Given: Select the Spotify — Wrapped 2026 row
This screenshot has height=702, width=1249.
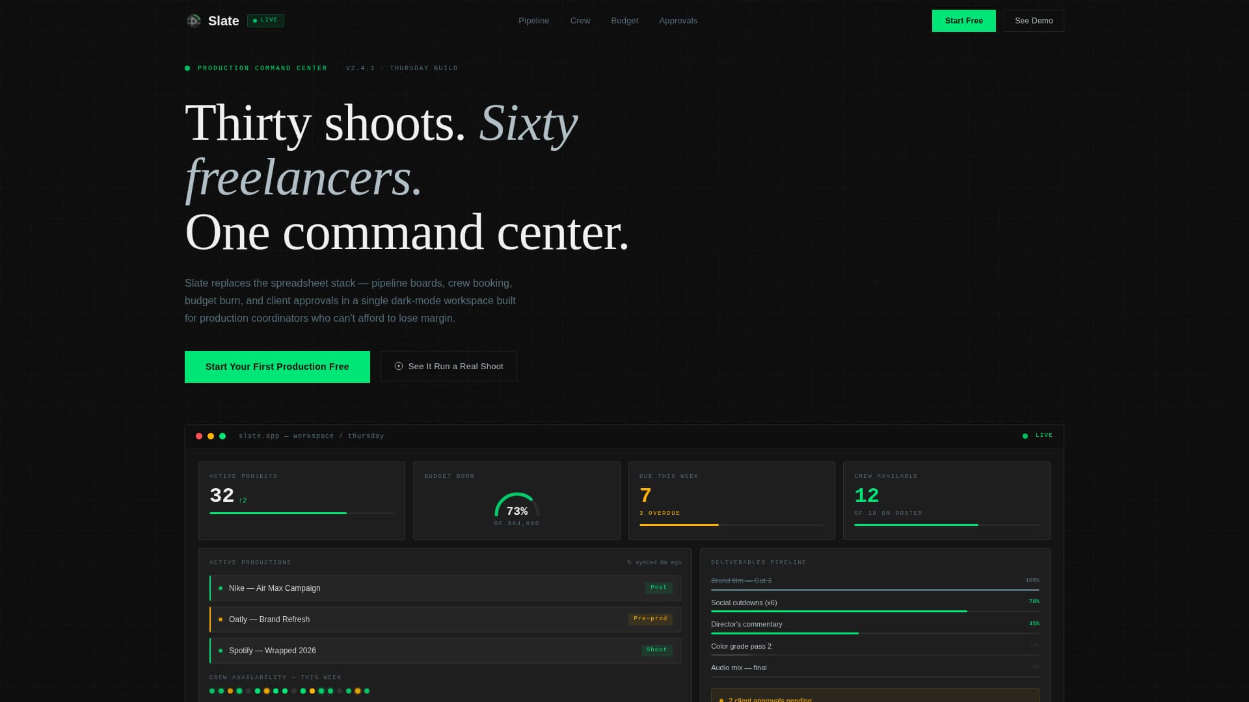Looking at the screenshot, I should (x=445, y=651).
